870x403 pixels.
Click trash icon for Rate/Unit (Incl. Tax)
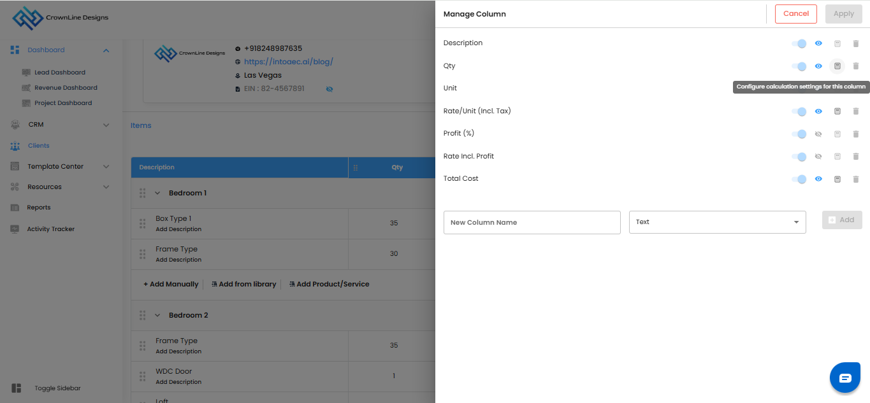(x=856, y=111)
